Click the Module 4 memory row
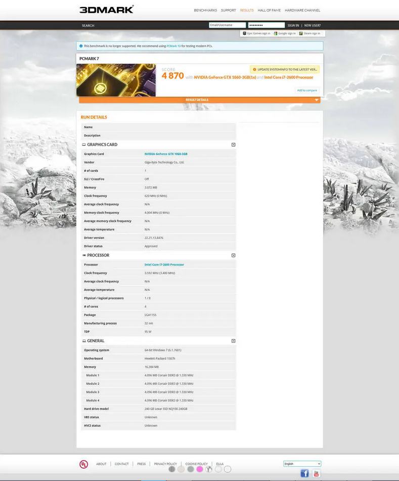 tap(158, 400)
